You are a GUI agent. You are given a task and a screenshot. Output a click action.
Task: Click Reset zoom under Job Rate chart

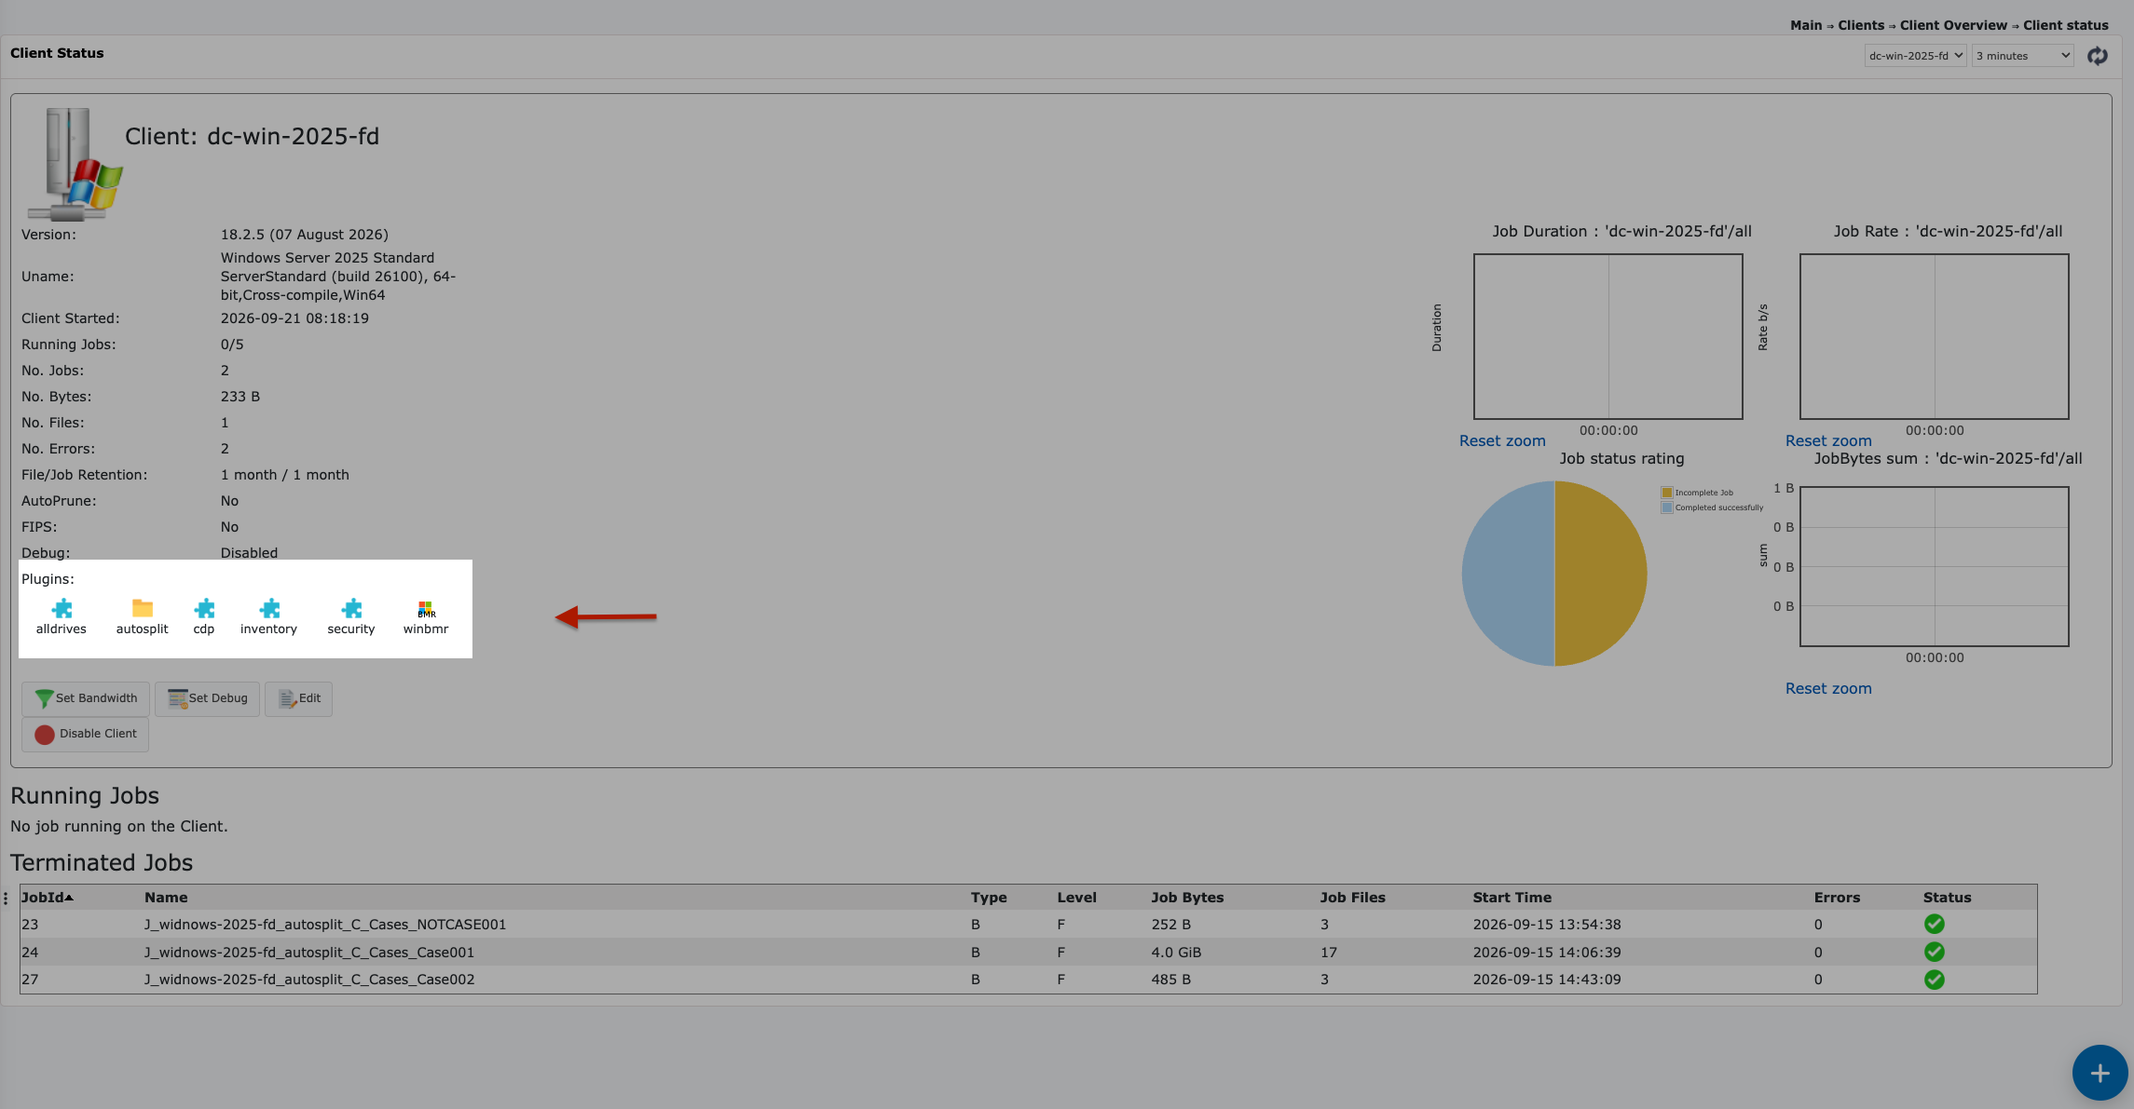1828,441
